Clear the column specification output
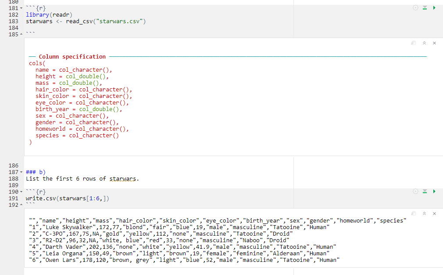 click(434, 43)
